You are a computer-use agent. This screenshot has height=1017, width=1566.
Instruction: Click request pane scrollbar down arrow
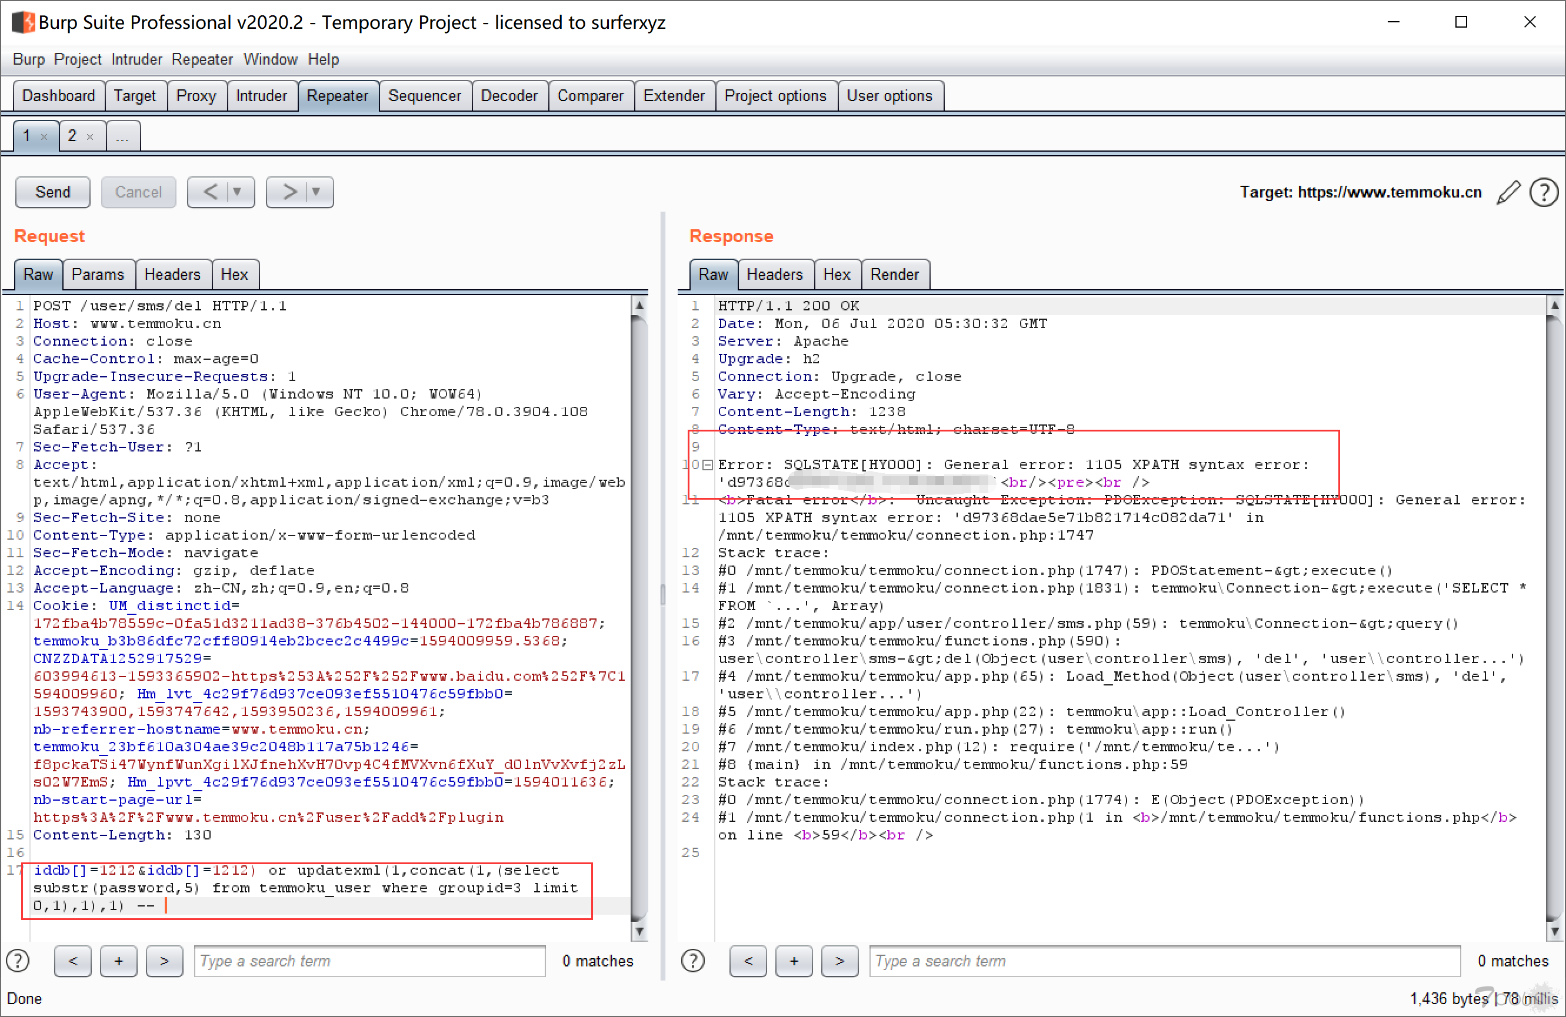click(639, 932)
